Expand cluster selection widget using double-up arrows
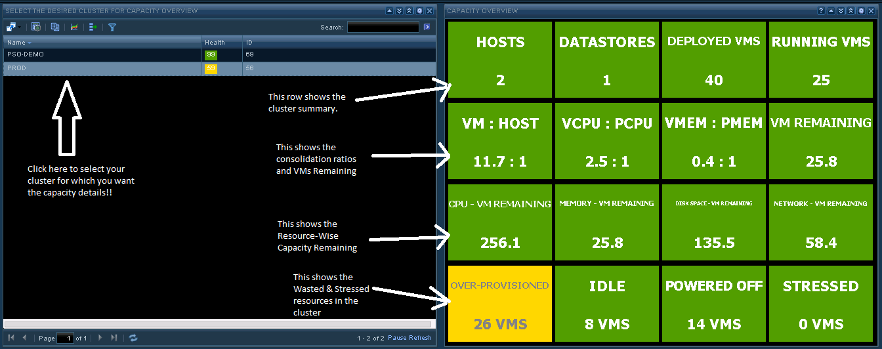Viewport: 882px width, 349px height. 409,11
